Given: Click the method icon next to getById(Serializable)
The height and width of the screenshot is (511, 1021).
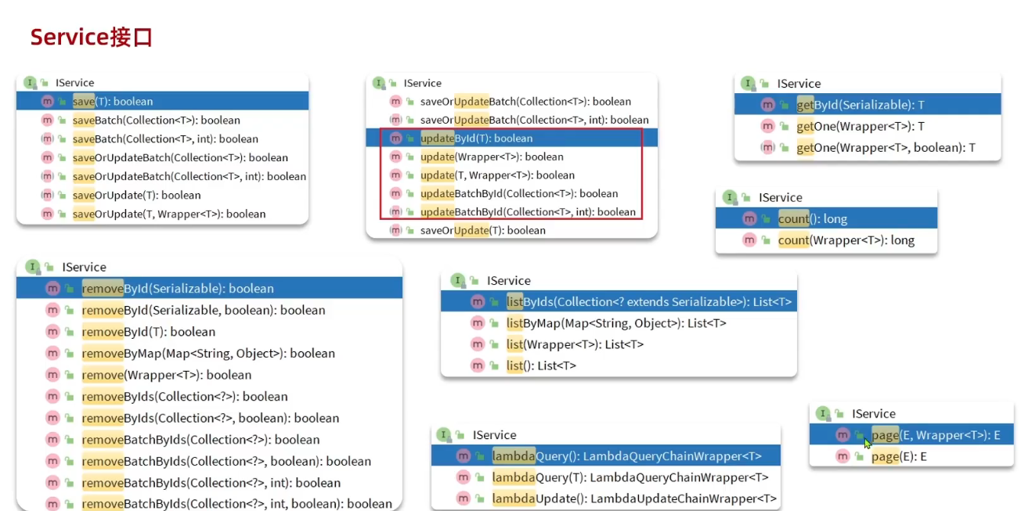Looking at the screenshot, I should (767, 105).
